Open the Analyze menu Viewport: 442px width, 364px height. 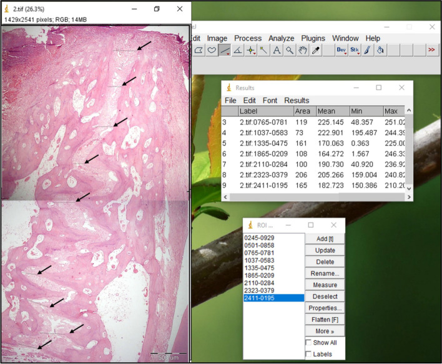click(281, 38)
